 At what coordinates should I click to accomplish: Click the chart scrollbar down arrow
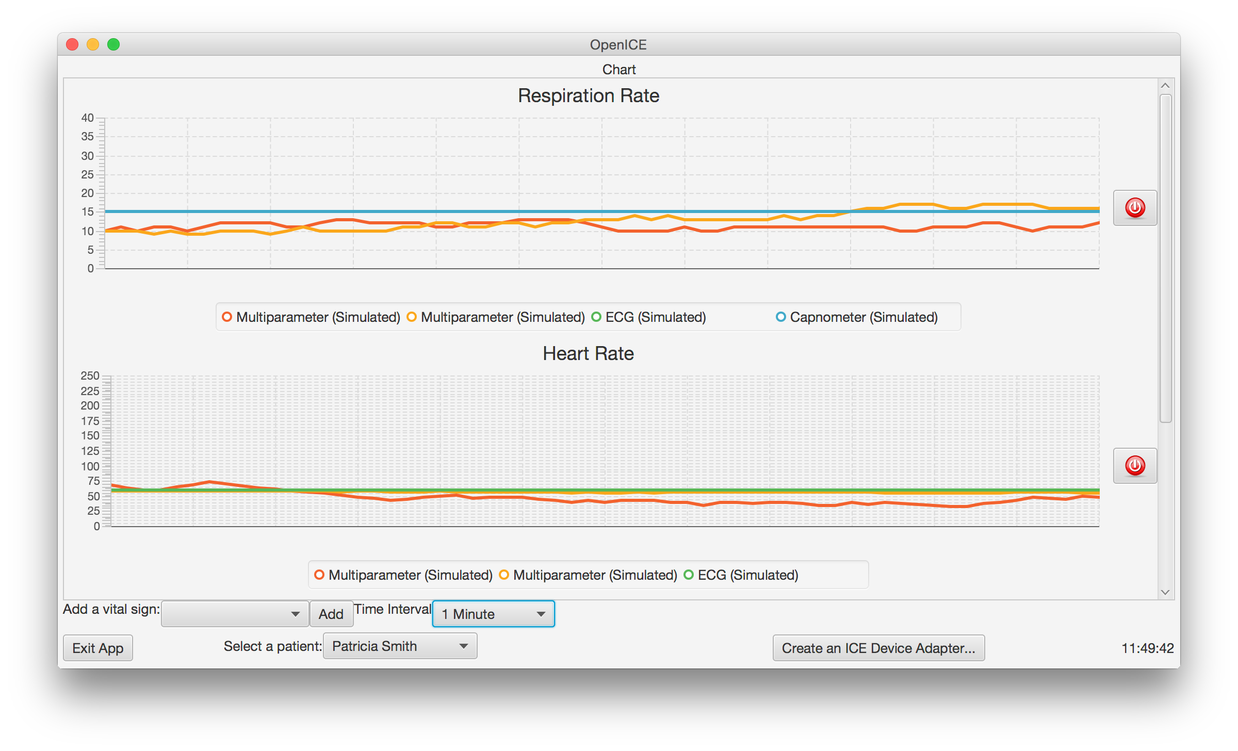(x=1165, y=592)
